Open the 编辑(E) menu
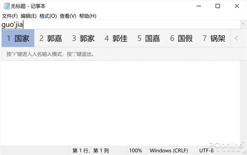 pyautogui.click(x=28, y=16)
